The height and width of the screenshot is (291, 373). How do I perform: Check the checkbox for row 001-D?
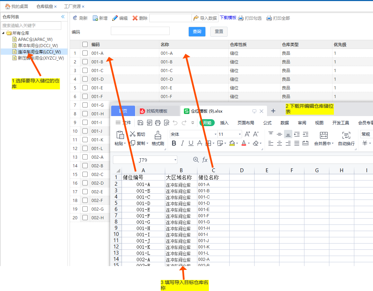click(x=85, y=79)
